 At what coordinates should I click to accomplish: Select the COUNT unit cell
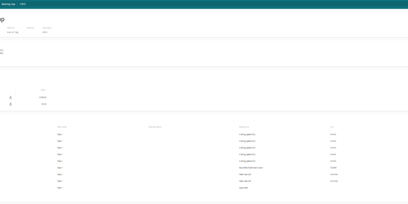(x=334, y=168)
